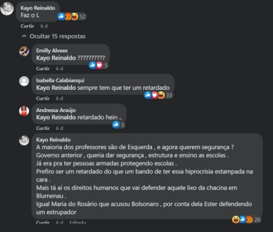Viewport: 273px width, 232px height.
Task: Click collapse chevron beside Ocultar respostas
Action: (24, 36)
